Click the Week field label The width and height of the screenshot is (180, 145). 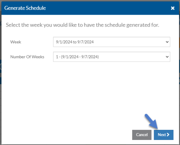pos(16,42)
